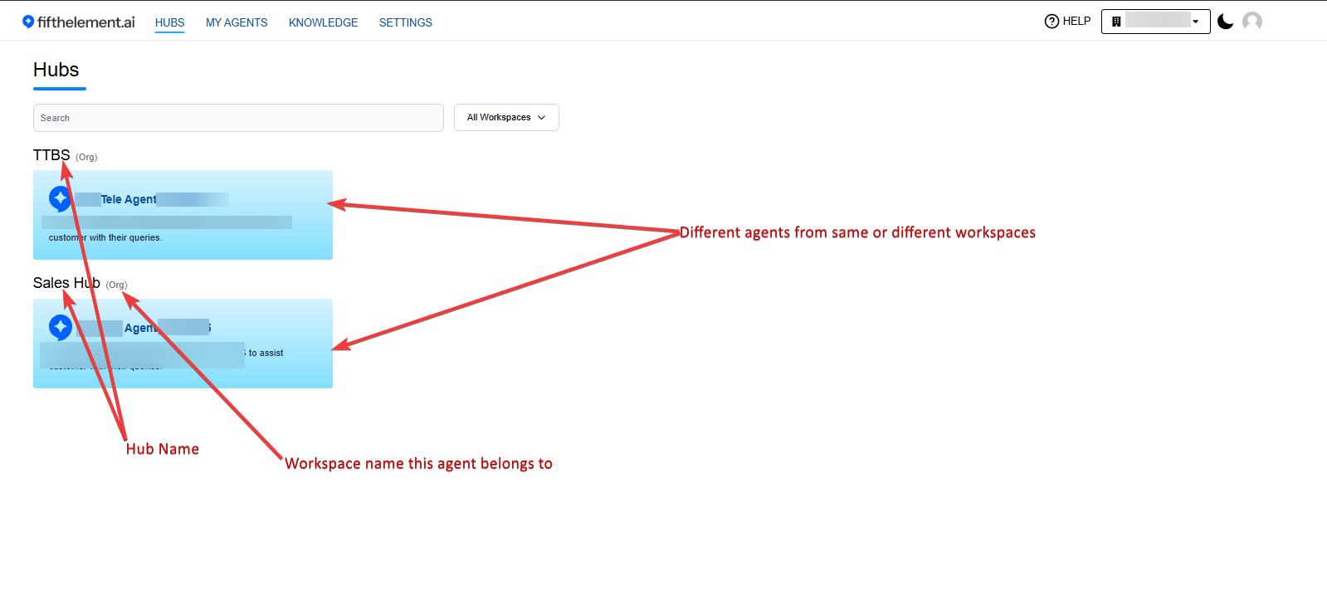Open the KNOWLEDGE tab
1327x600 pixels.
click(323, 22)
